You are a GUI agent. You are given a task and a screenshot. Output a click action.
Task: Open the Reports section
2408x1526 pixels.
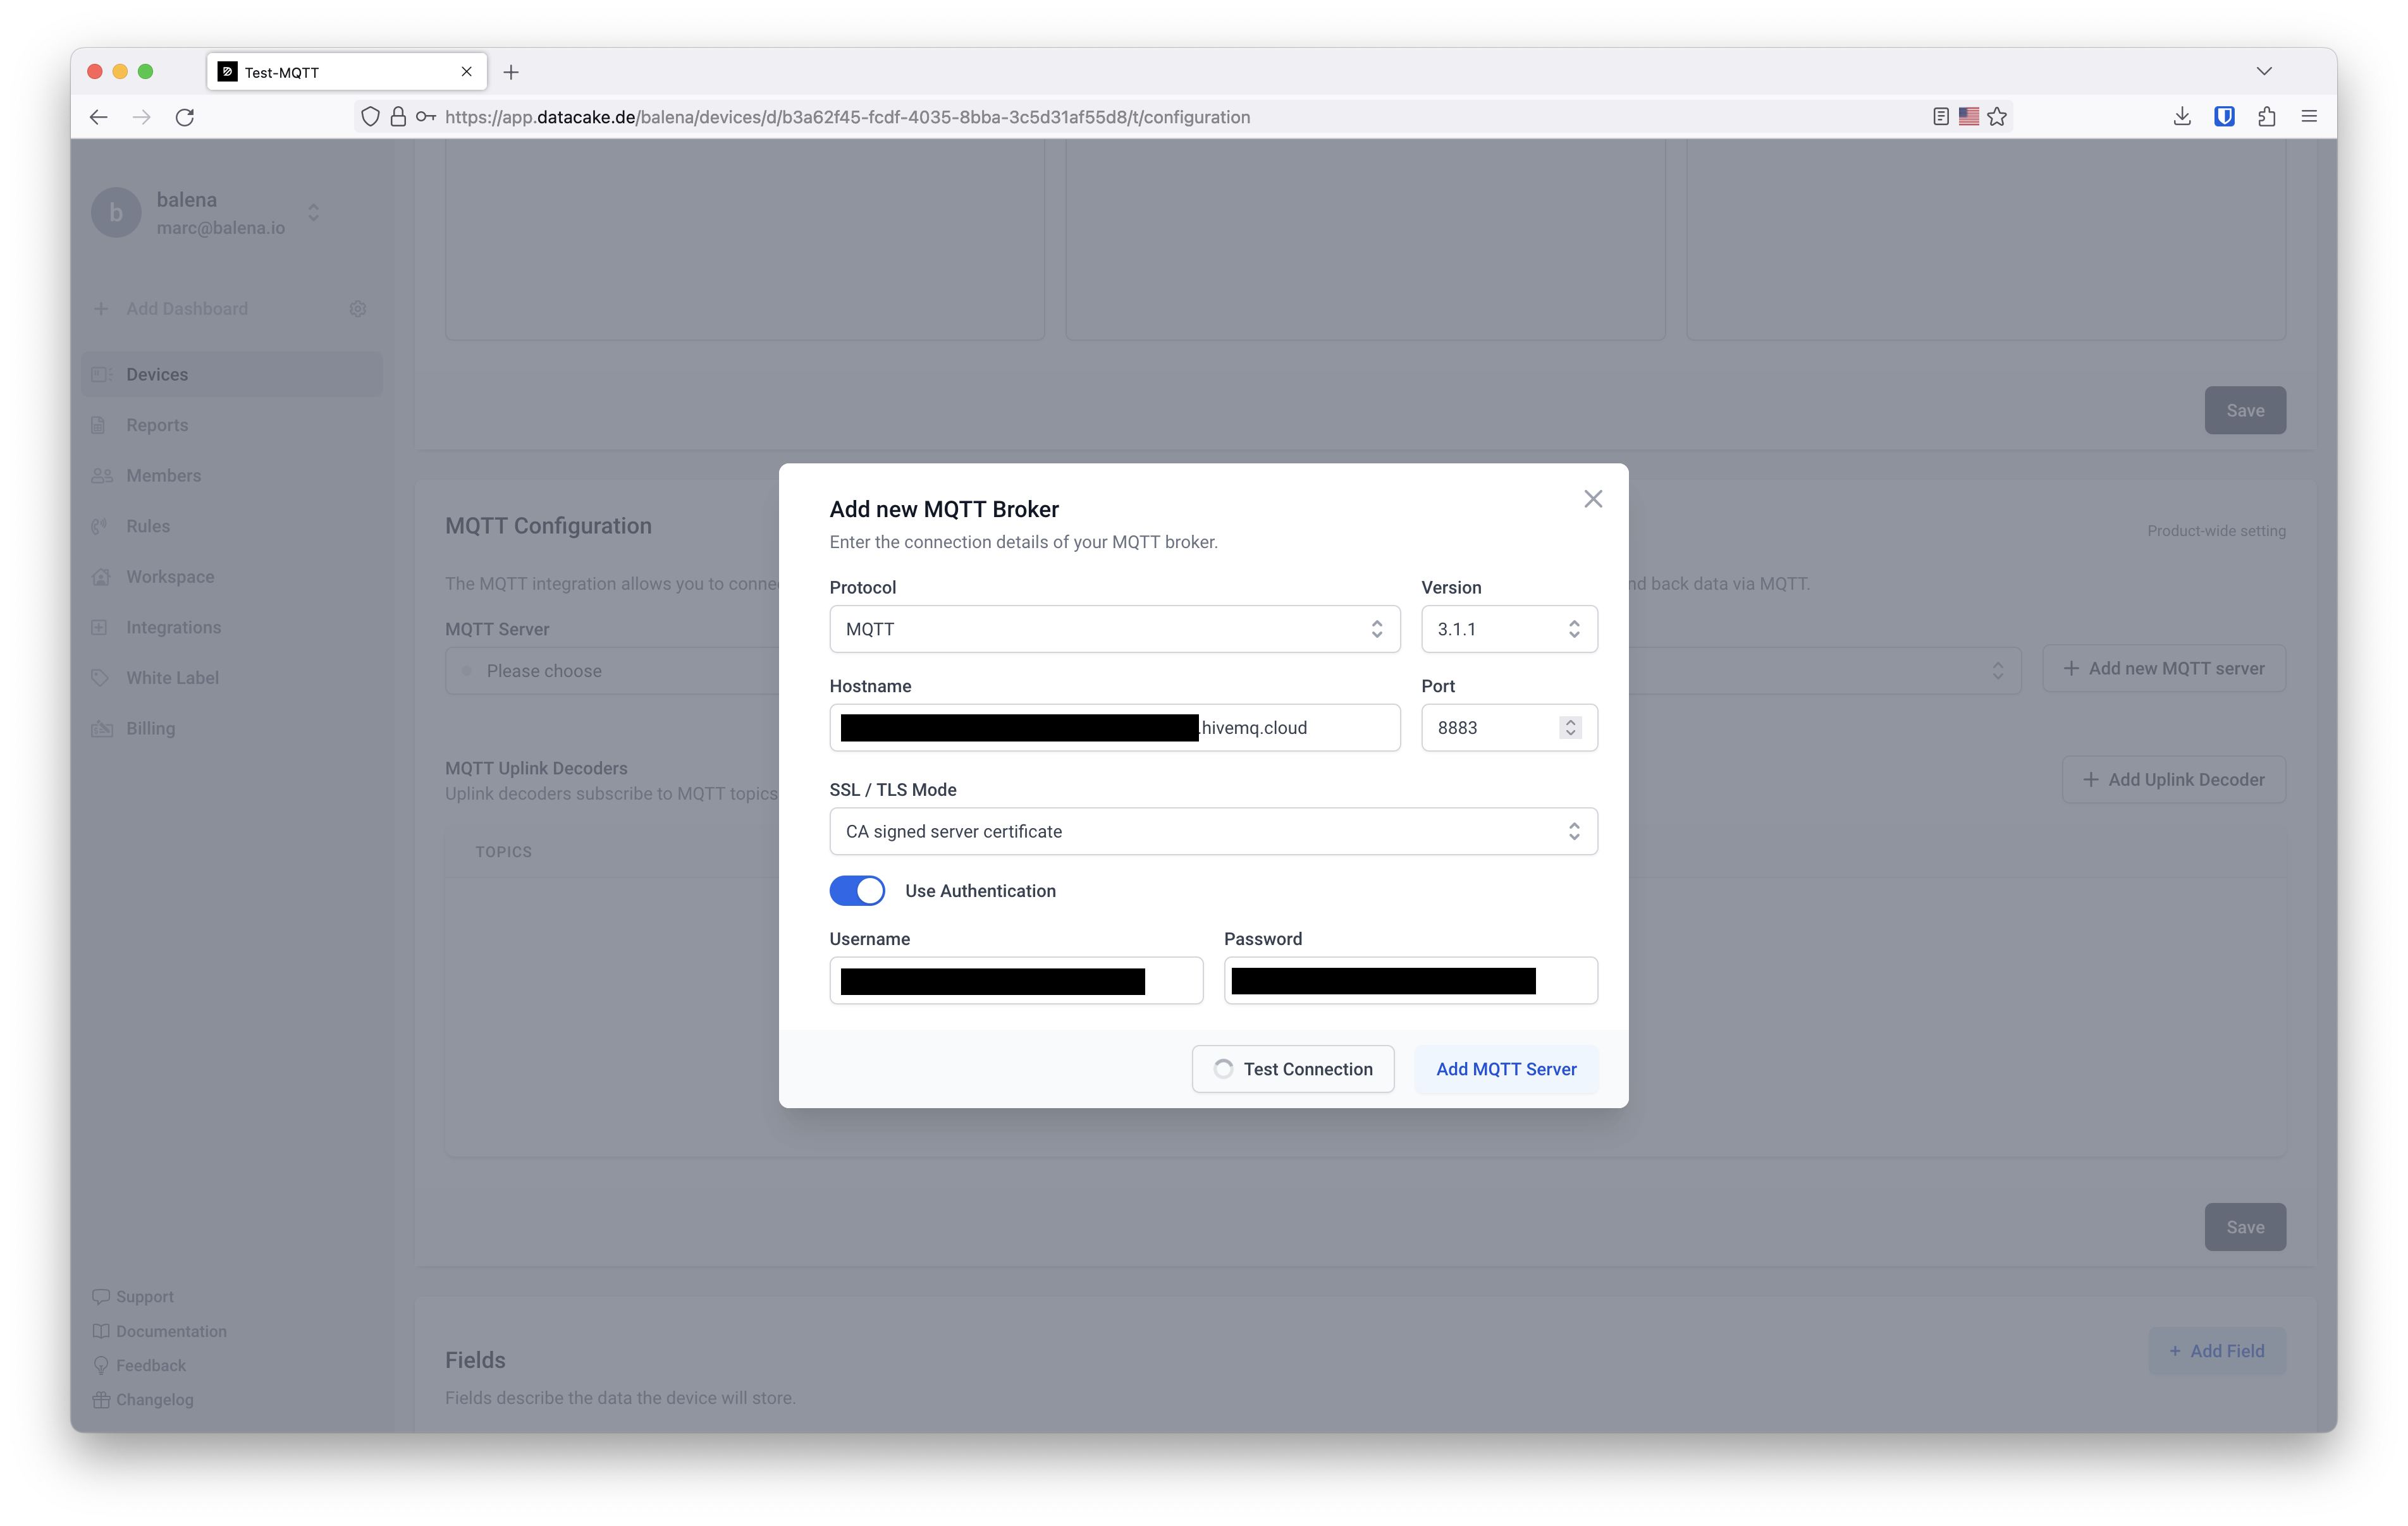pyautogui.click(x=156, y=425)
